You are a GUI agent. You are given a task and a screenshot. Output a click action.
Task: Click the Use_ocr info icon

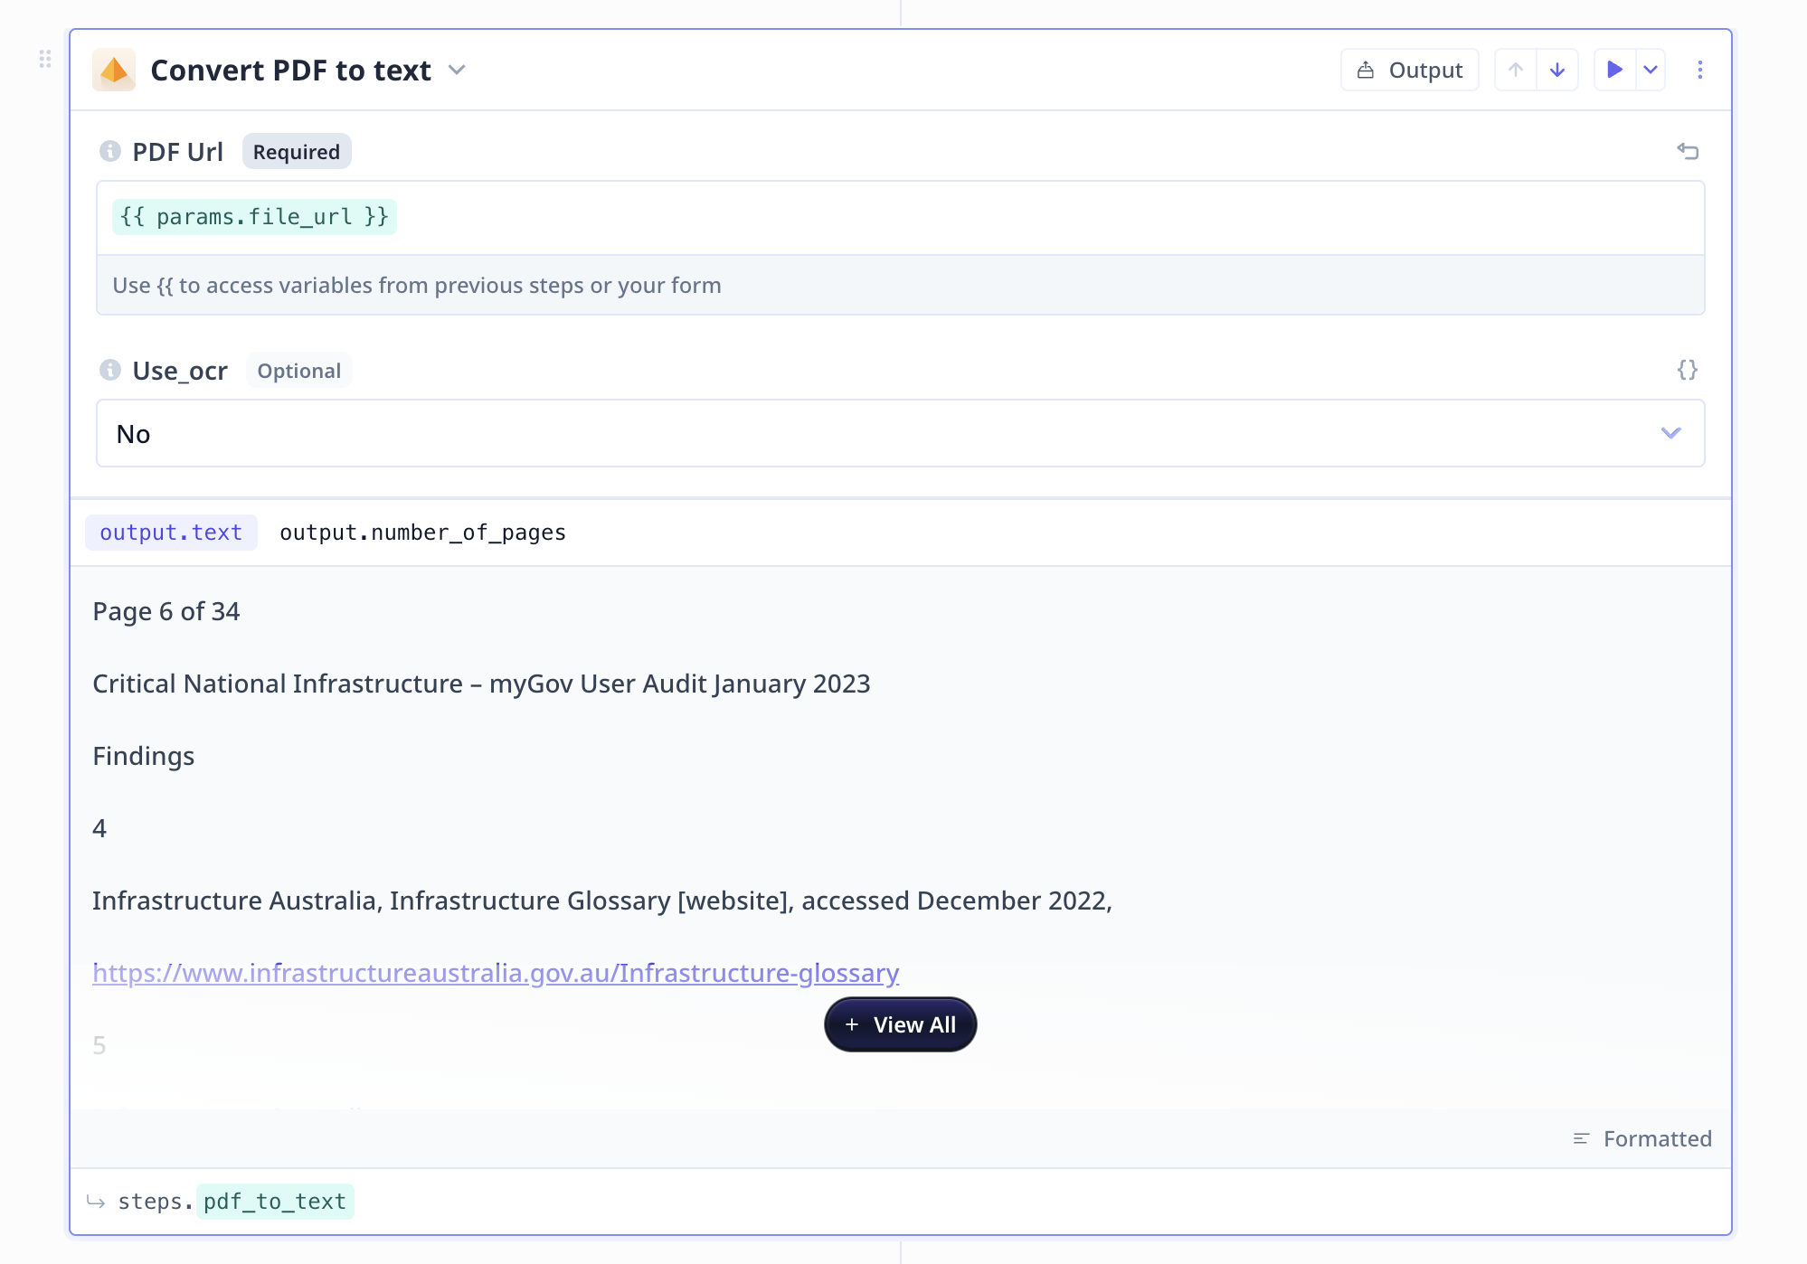(110, 370)
